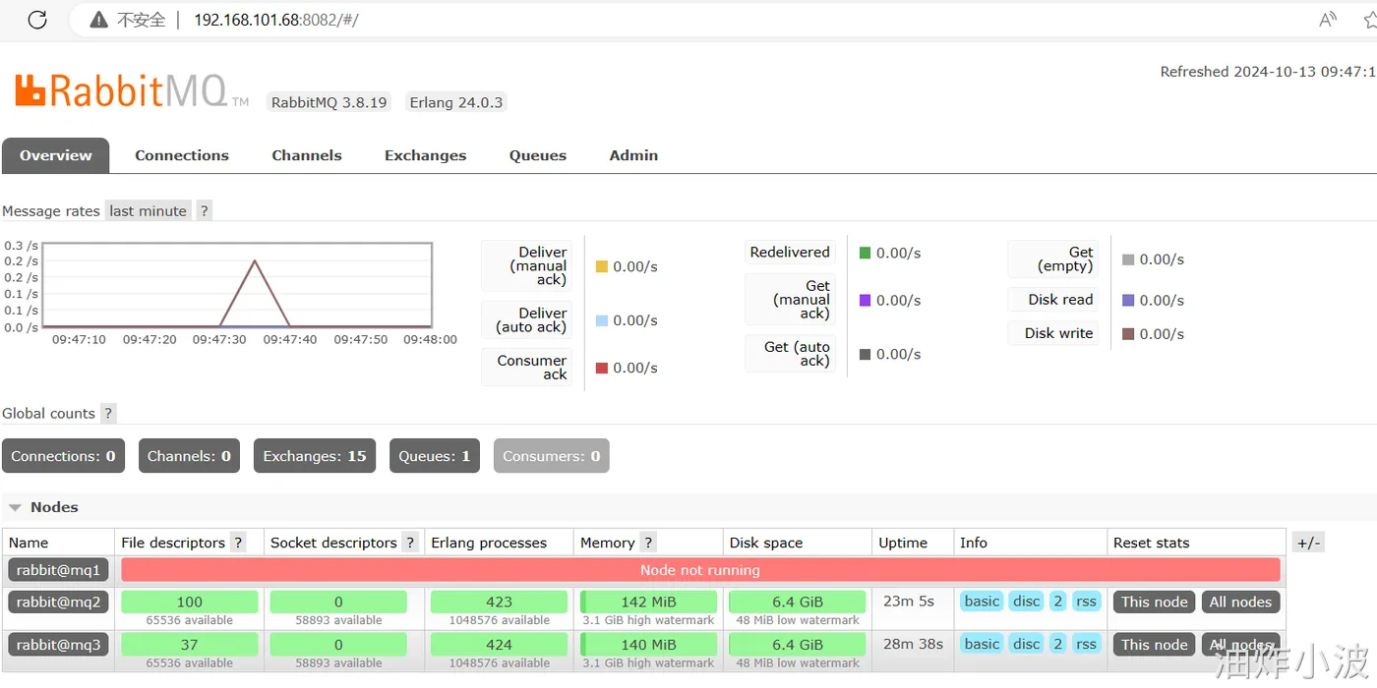Click the 6.4 GiB disk space for rabbit@mq2

(x=798, y=602)
